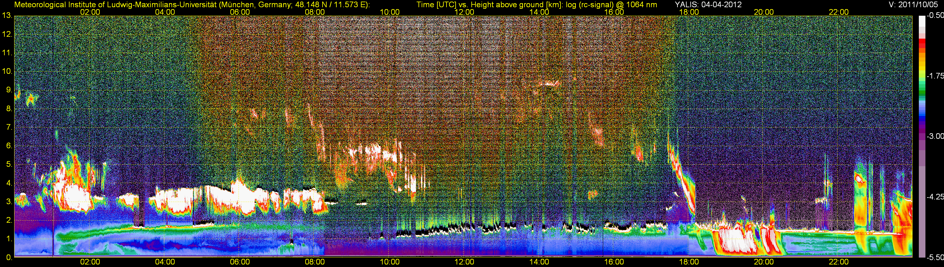Click the '12:00' label on the bottom time axis
Screen dimensions: 944x267
pos(464,262)
